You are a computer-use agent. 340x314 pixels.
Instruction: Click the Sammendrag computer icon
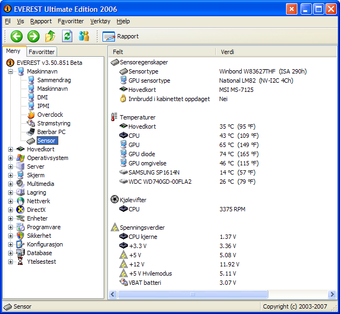pyautogui.click(x=31, y=80)
